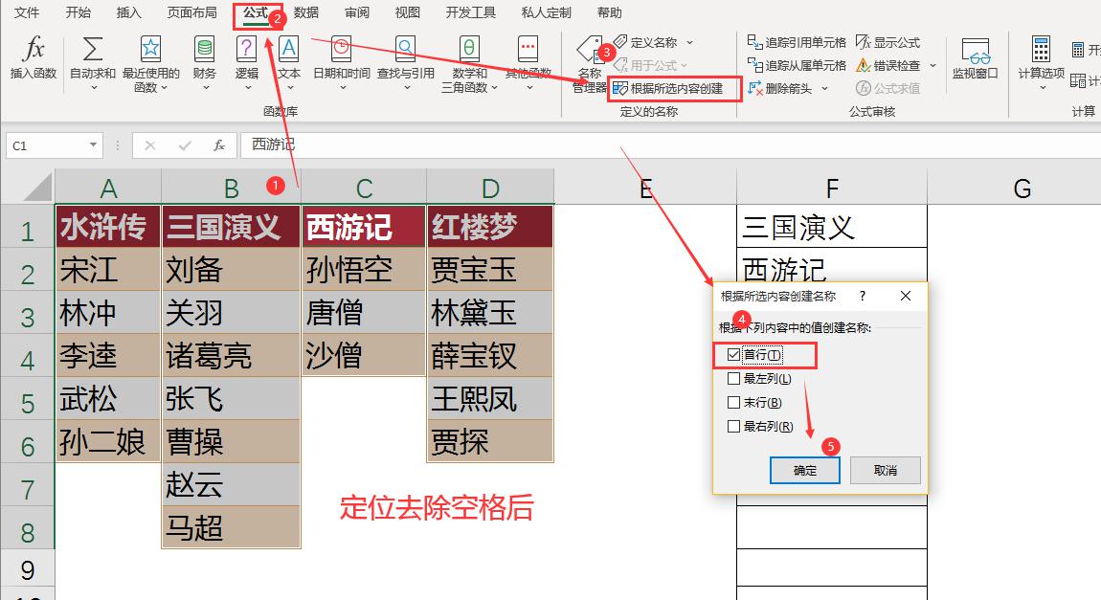Switch to the View (视图) tab
The image size is (1101, 600).
(407, 12)
